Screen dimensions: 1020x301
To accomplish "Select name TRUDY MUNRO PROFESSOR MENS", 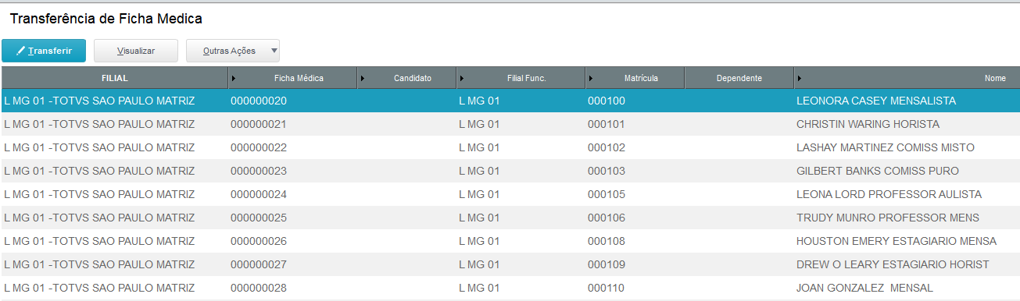I will tap(888, 218).
